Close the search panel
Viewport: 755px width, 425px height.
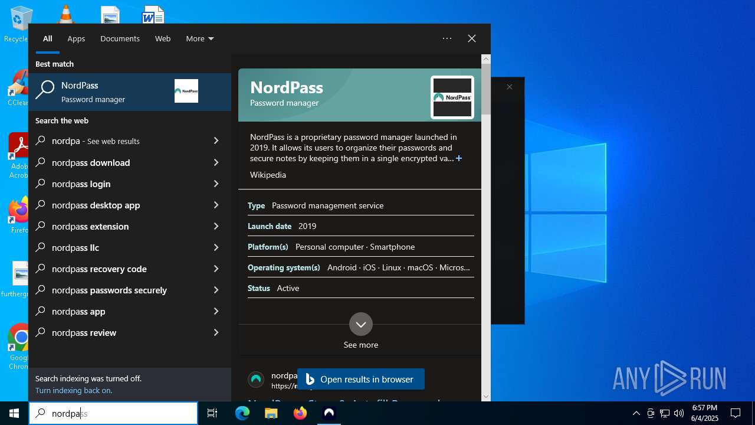coord(472,38)
